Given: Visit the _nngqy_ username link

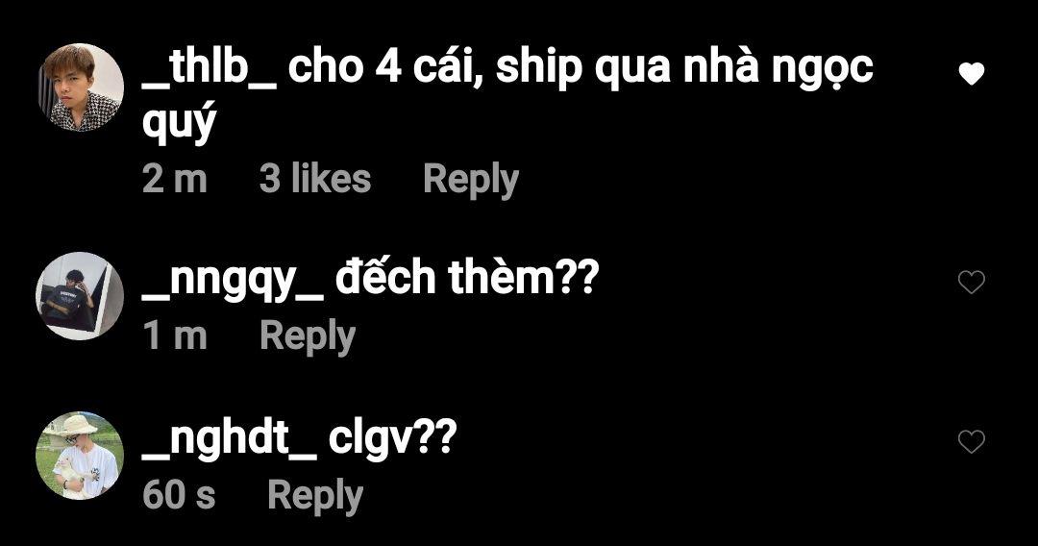Looking at the screenshot, I should (x=233, y=279).
